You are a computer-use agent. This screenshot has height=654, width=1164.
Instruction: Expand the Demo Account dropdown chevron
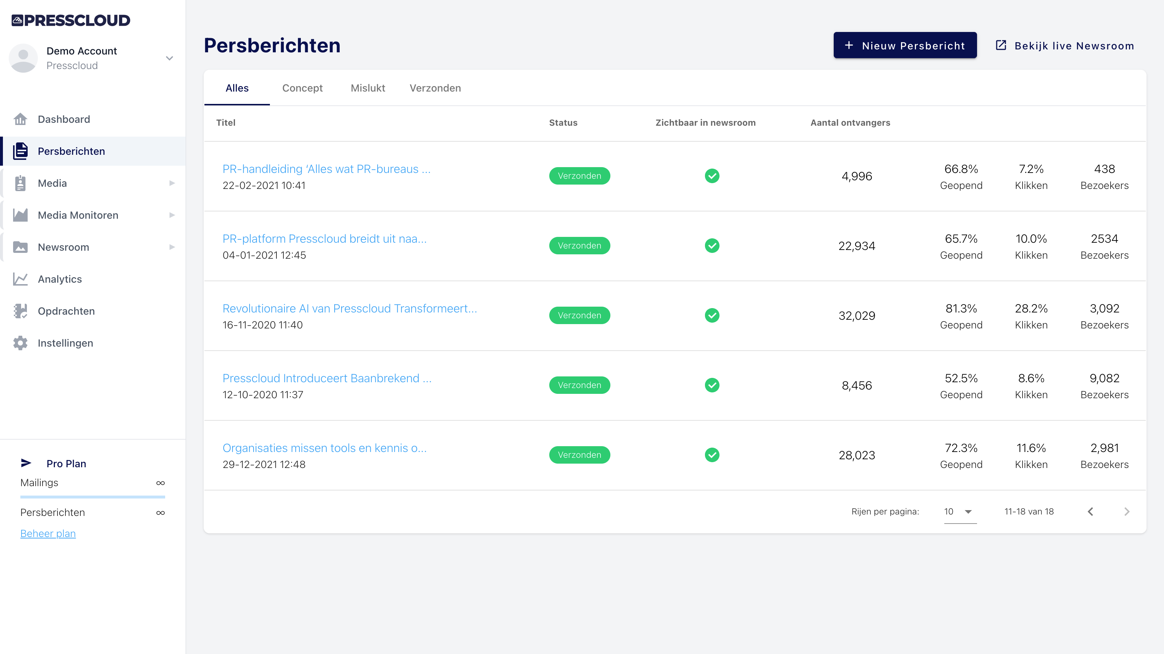(x=170, y=58)
